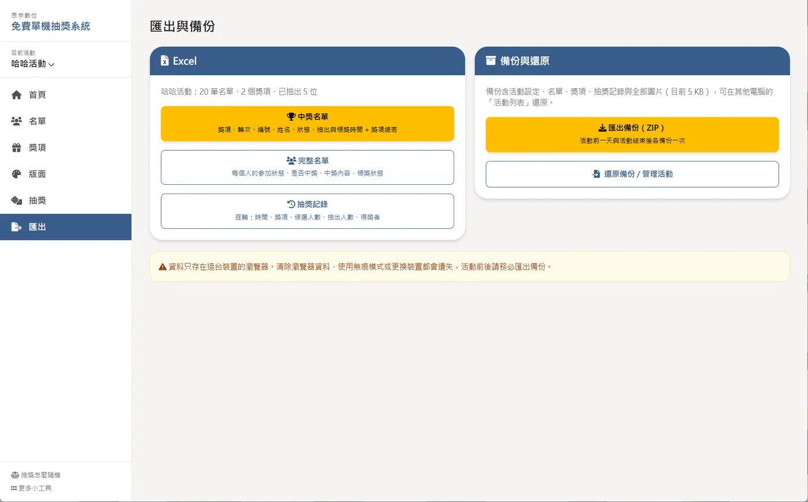Screen dimensions: 808x502
Task: Click the people icon beside 名單
Action: click(x=17, y=121)
